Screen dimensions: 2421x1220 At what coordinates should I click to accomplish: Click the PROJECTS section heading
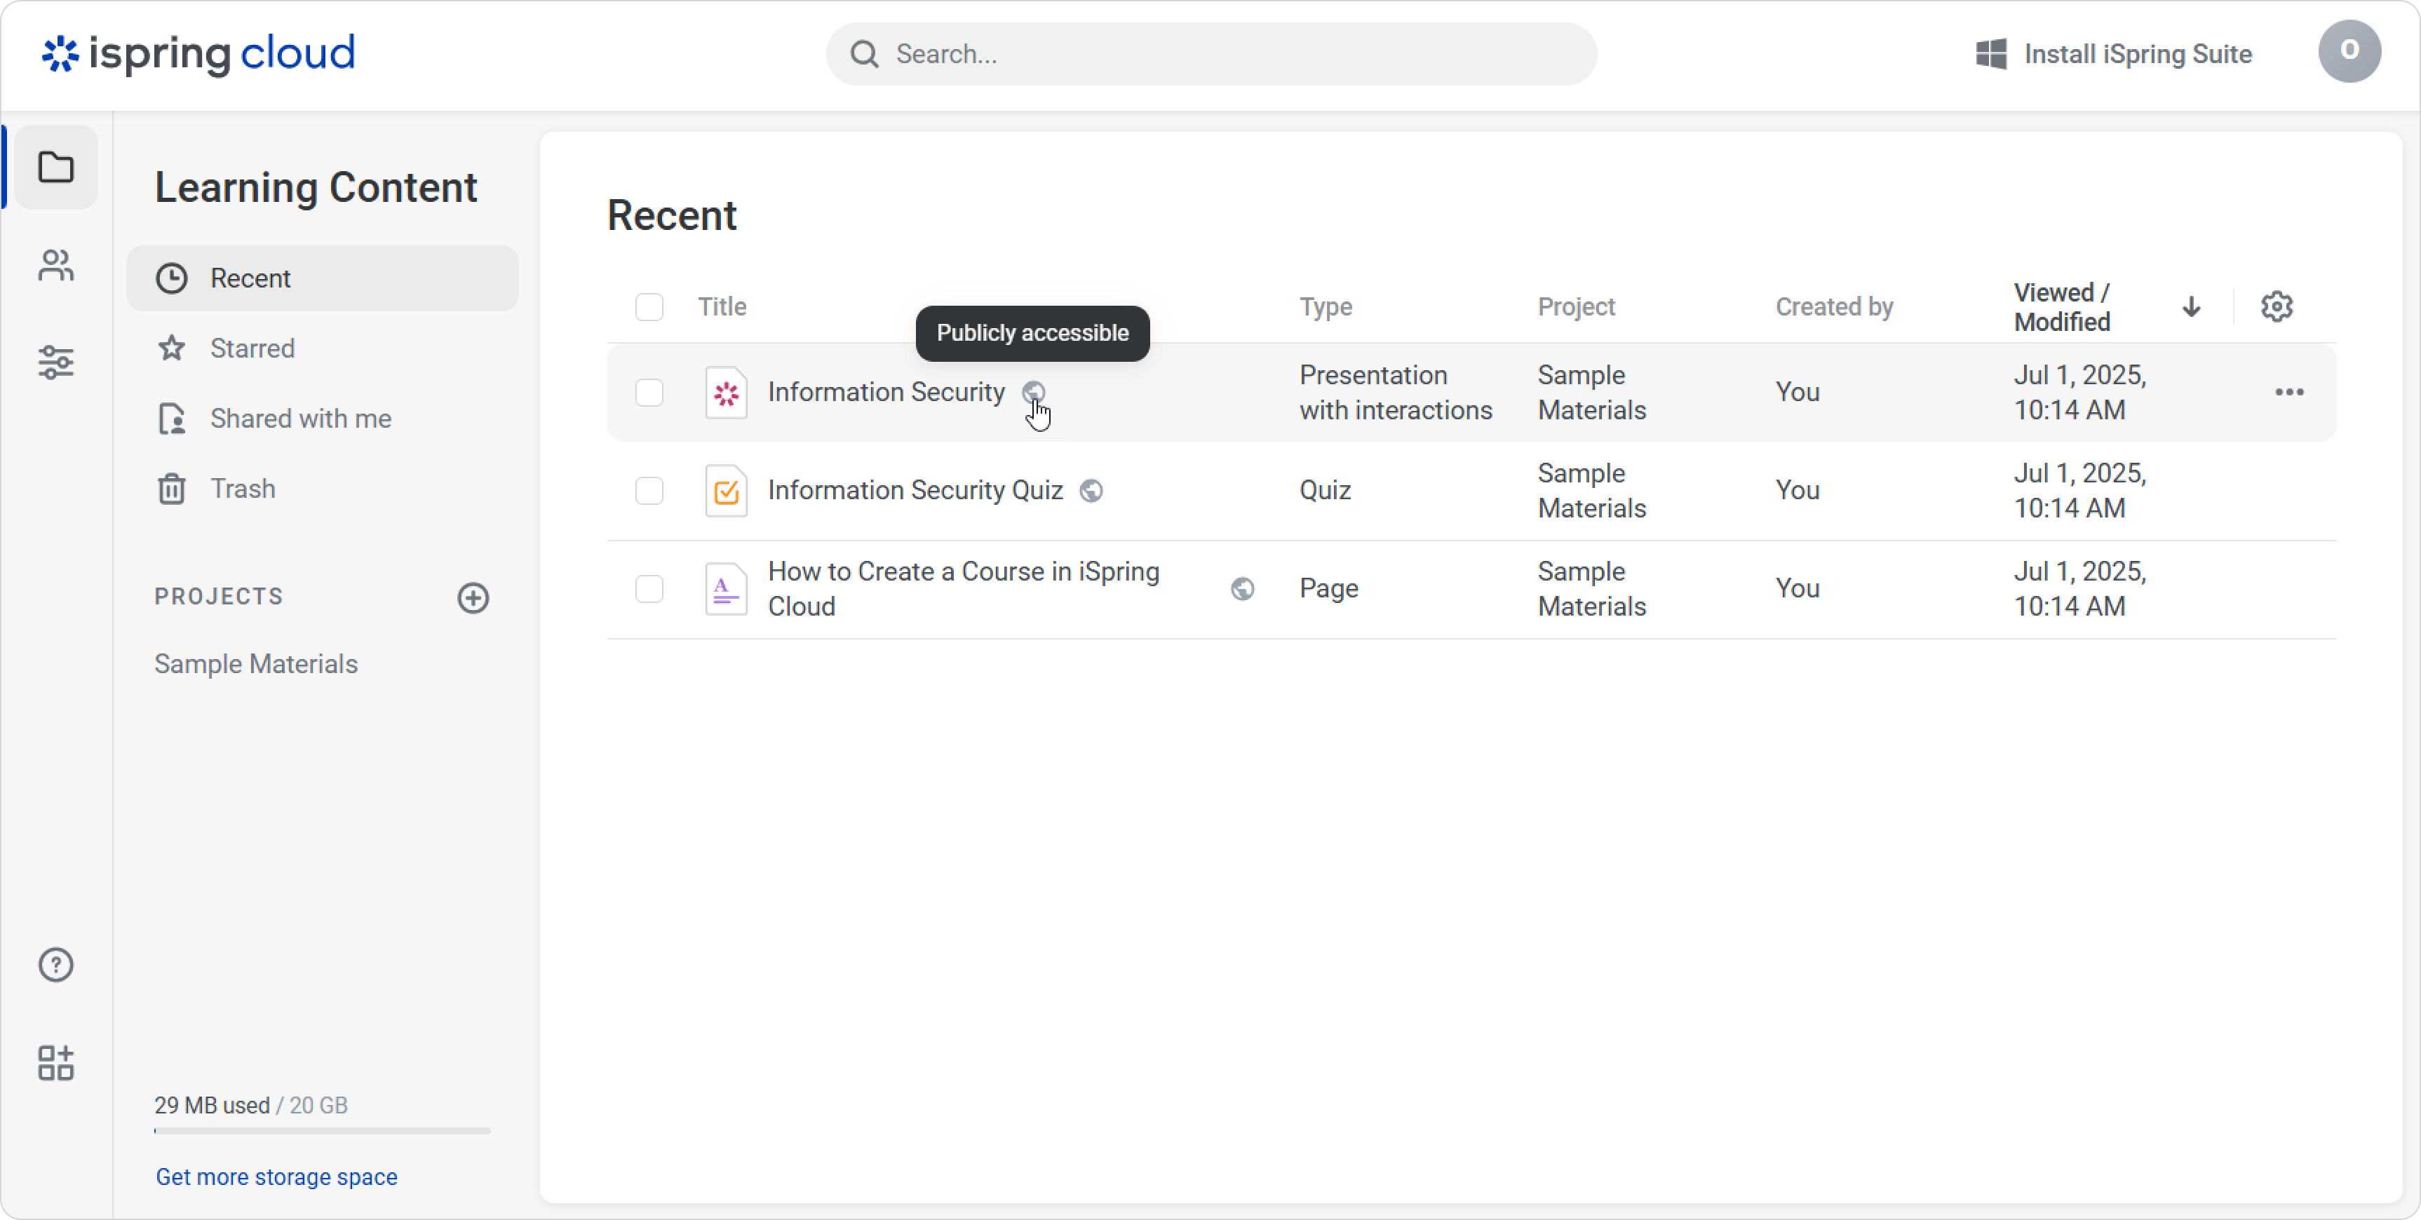(x=218, y=597)
